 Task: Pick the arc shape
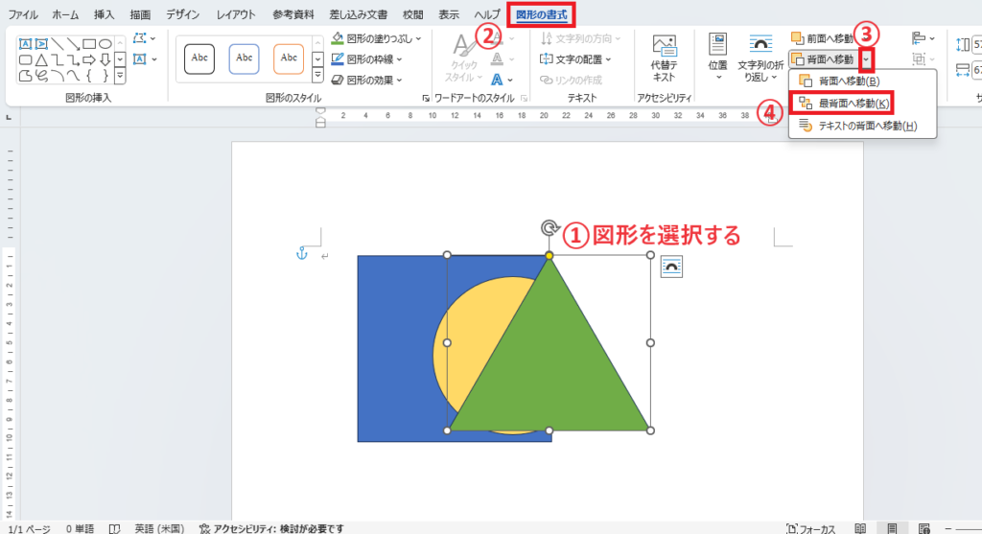point(58,77)
